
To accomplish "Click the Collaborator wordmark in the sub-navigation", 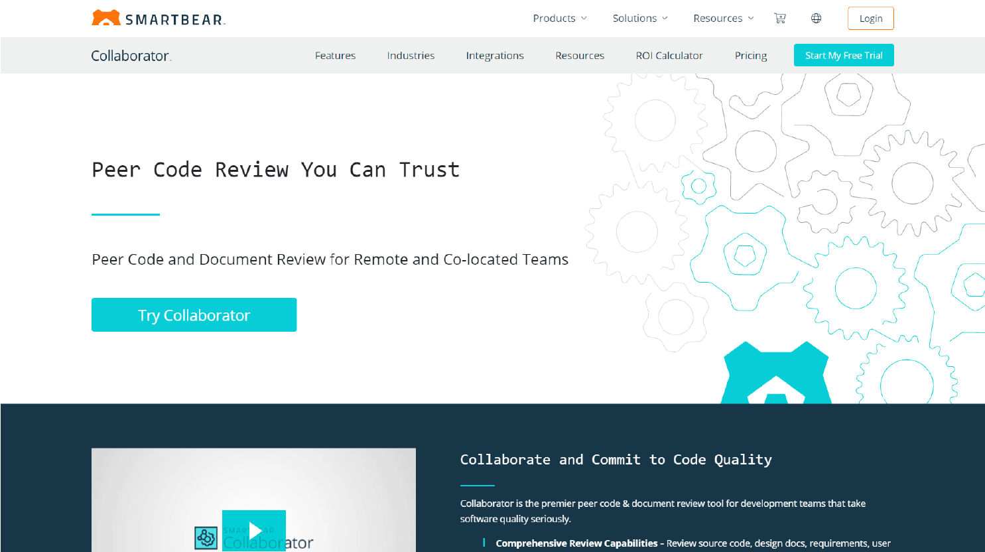I will [x=129, y=56].
